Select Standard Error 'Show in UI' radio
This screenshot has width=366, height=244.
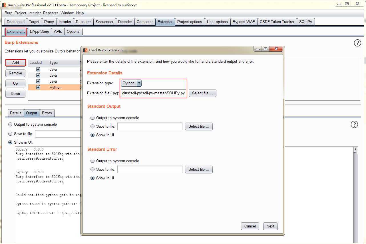click(92, 178)
